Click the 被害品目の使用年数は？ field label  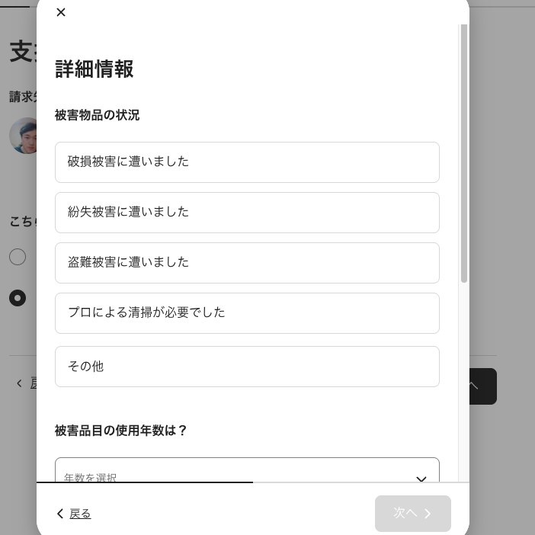pos(121,431)
